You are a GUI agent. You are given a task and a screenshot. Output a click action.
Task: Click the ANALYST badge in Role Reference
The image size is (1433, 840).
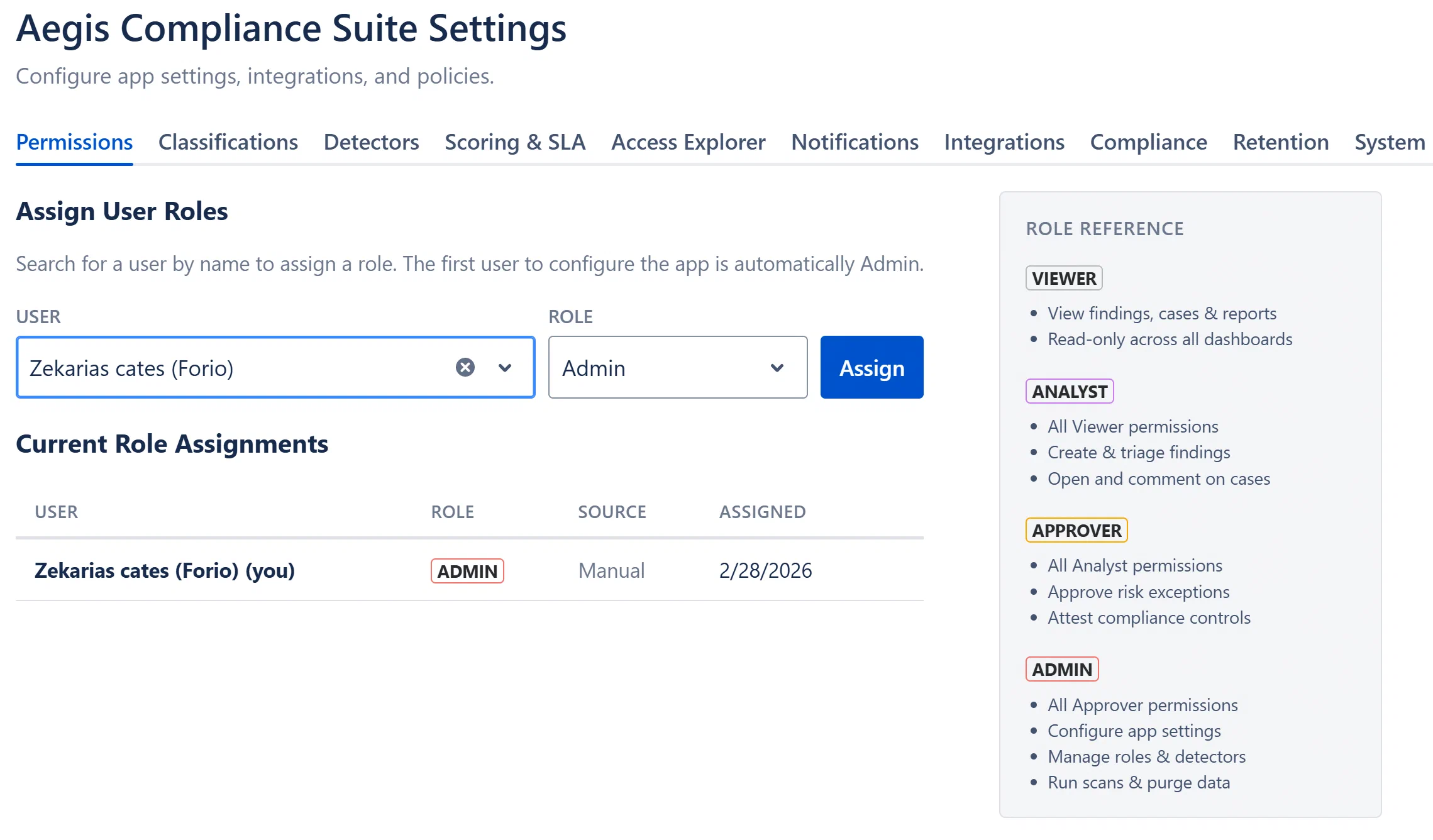(1070, 391)
